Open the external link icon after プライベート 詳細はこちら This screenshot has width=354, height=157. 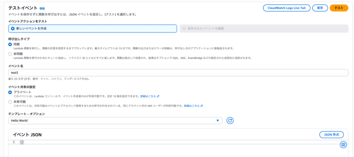pos(158,96)
